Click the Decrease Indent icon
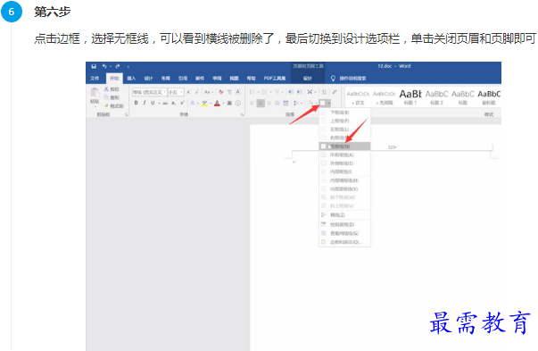 291,92
